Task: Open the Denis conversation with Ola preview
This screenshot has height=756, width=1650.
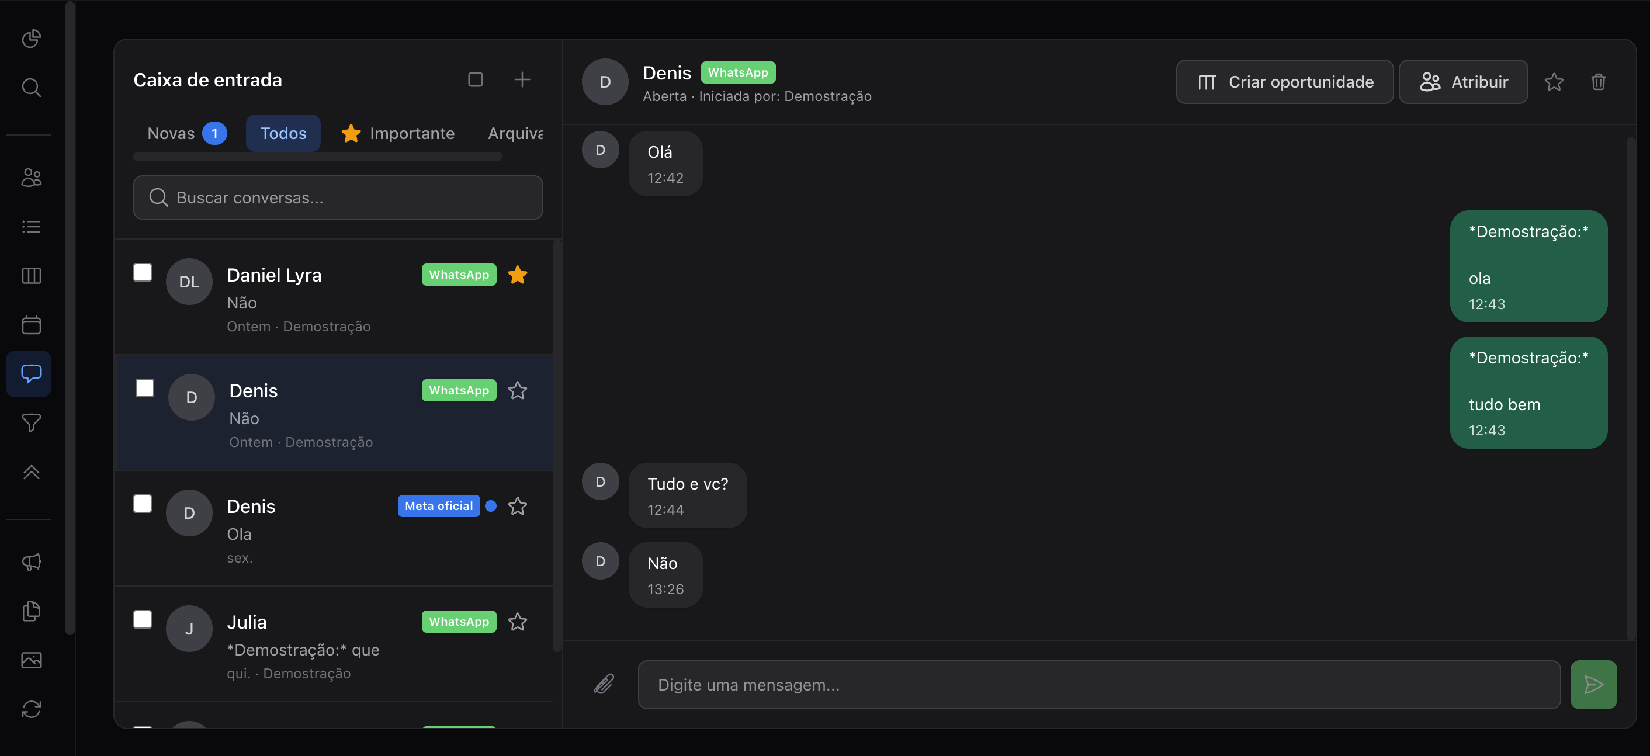Action: click(333, 529)
